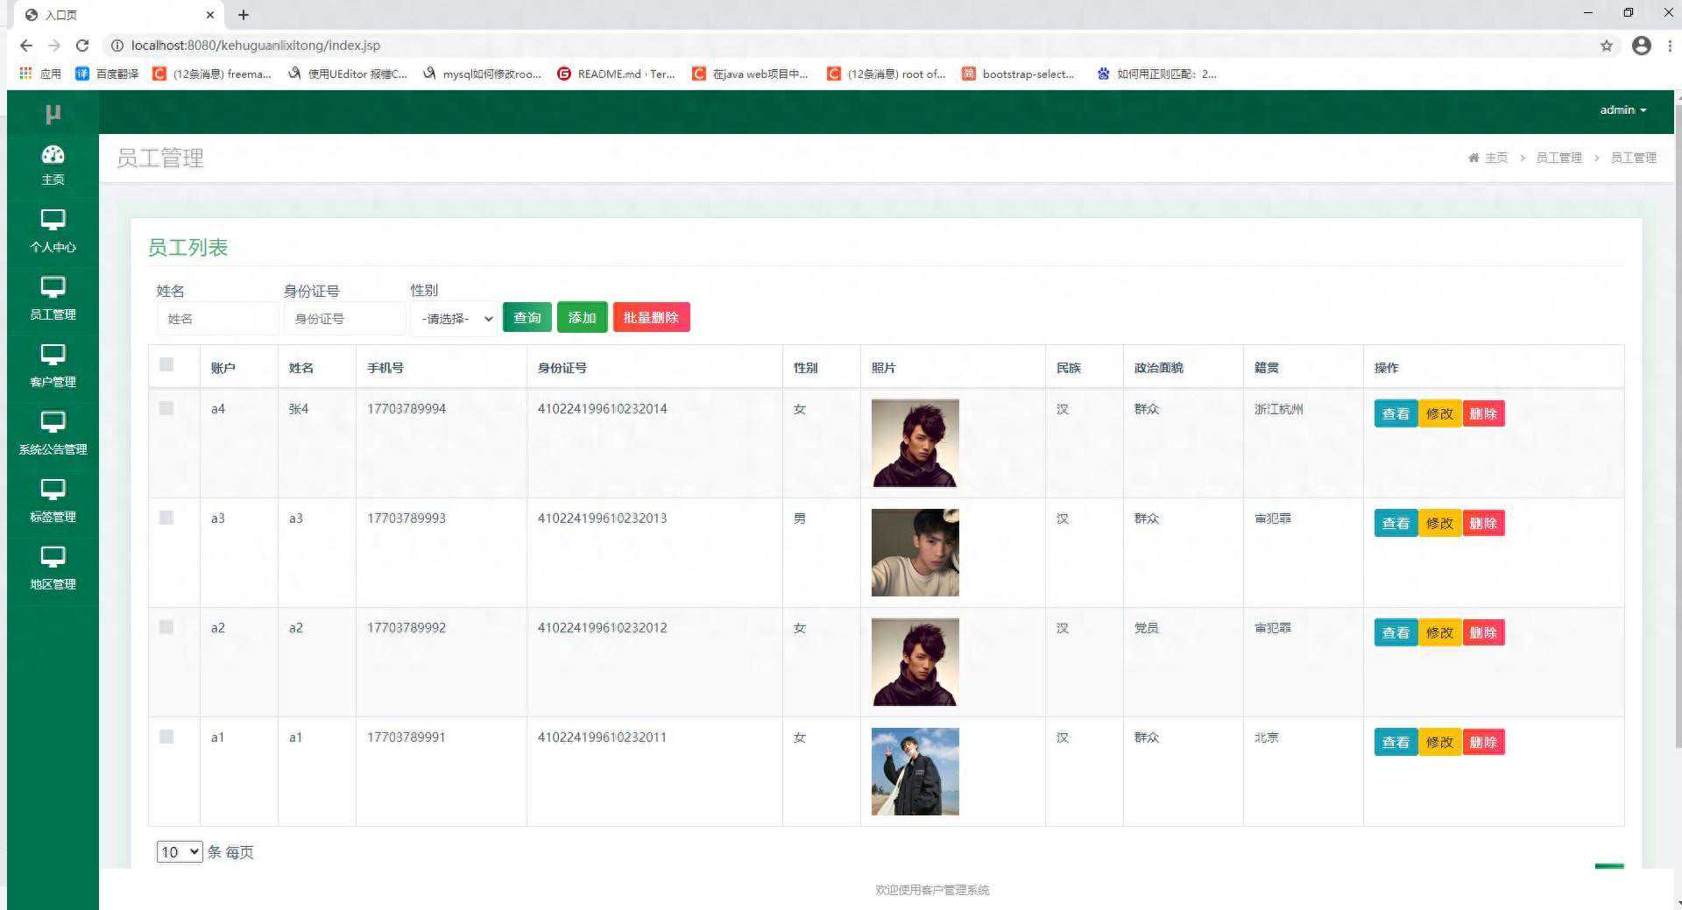The width and height of the screenshot is (1682, 910).
Task: Toggle the select-all checkbox in table header
Action: (166, 364)
